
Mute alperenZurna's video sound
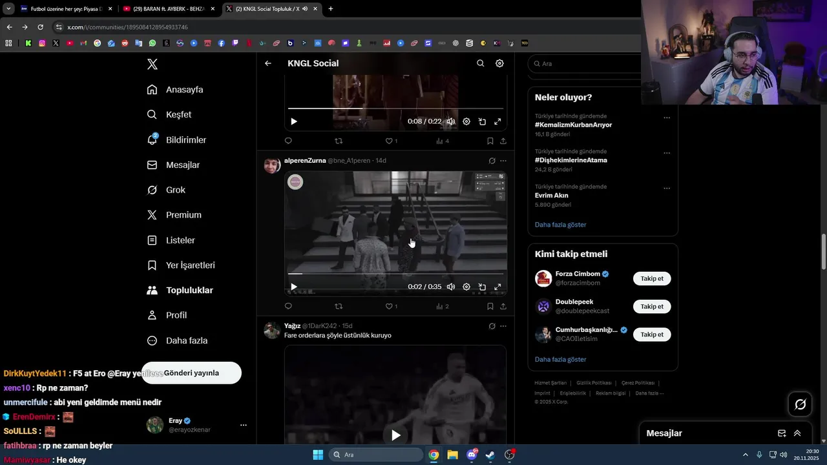(x=451, y=287)
